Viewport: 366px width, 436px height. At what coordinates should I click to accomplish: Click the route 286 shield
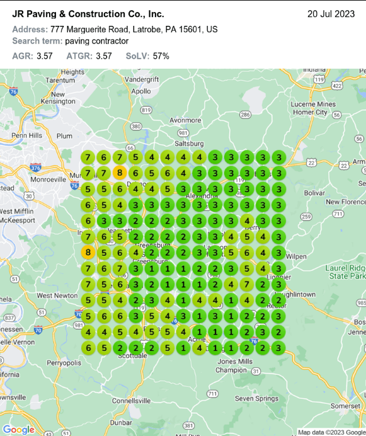(245, 115)
